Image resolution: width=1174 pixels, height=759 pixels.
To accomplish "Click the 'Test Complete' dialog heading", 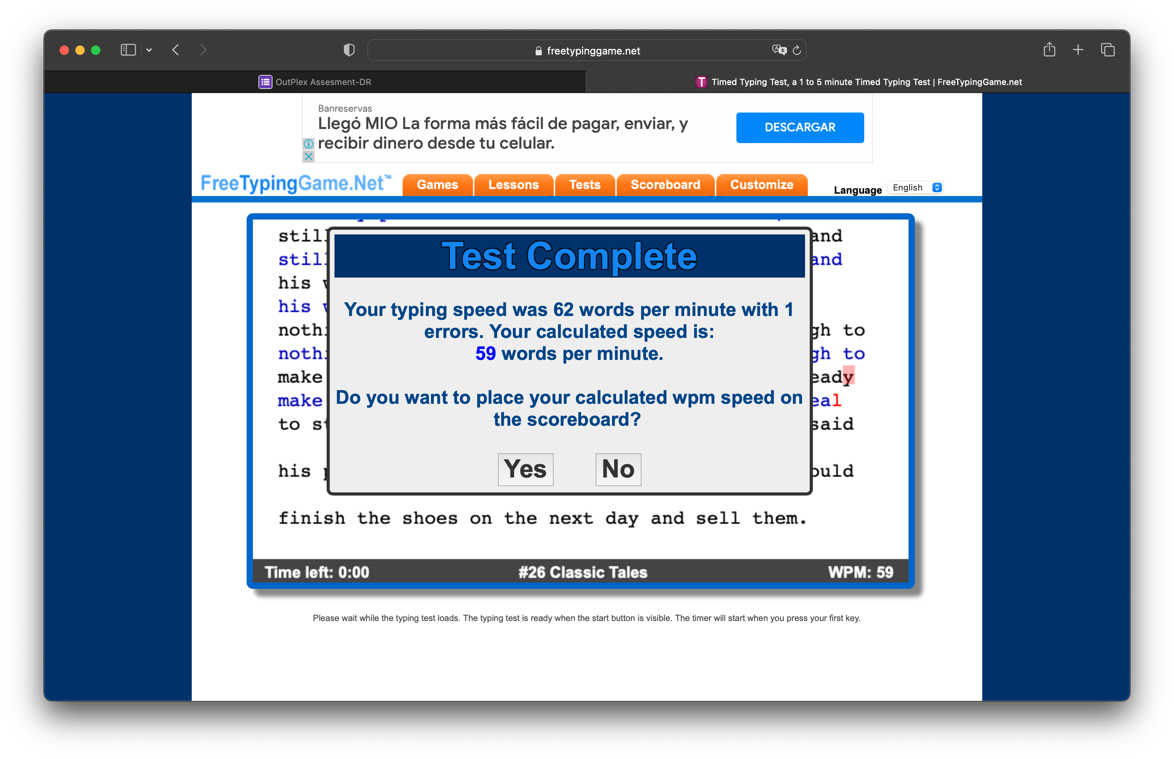I will (x=569, y=256).
